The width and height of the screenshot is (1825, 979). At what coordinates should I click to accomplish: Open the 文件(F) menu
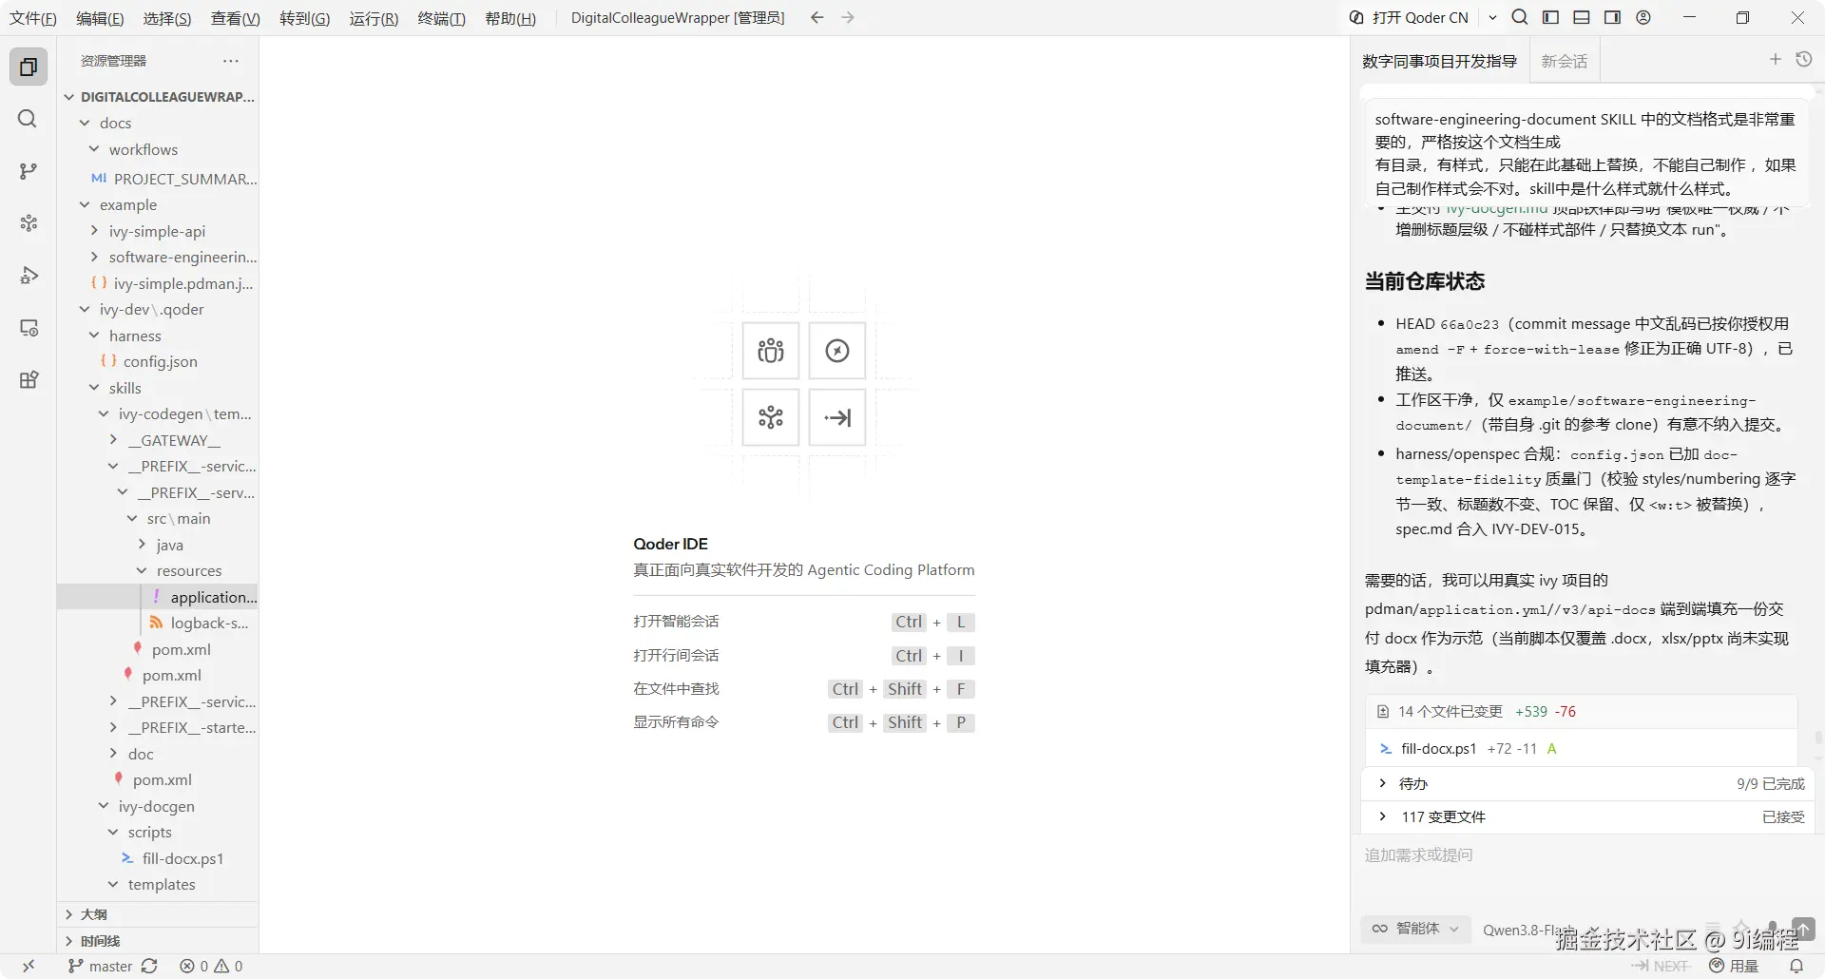(x=33, y=18)
